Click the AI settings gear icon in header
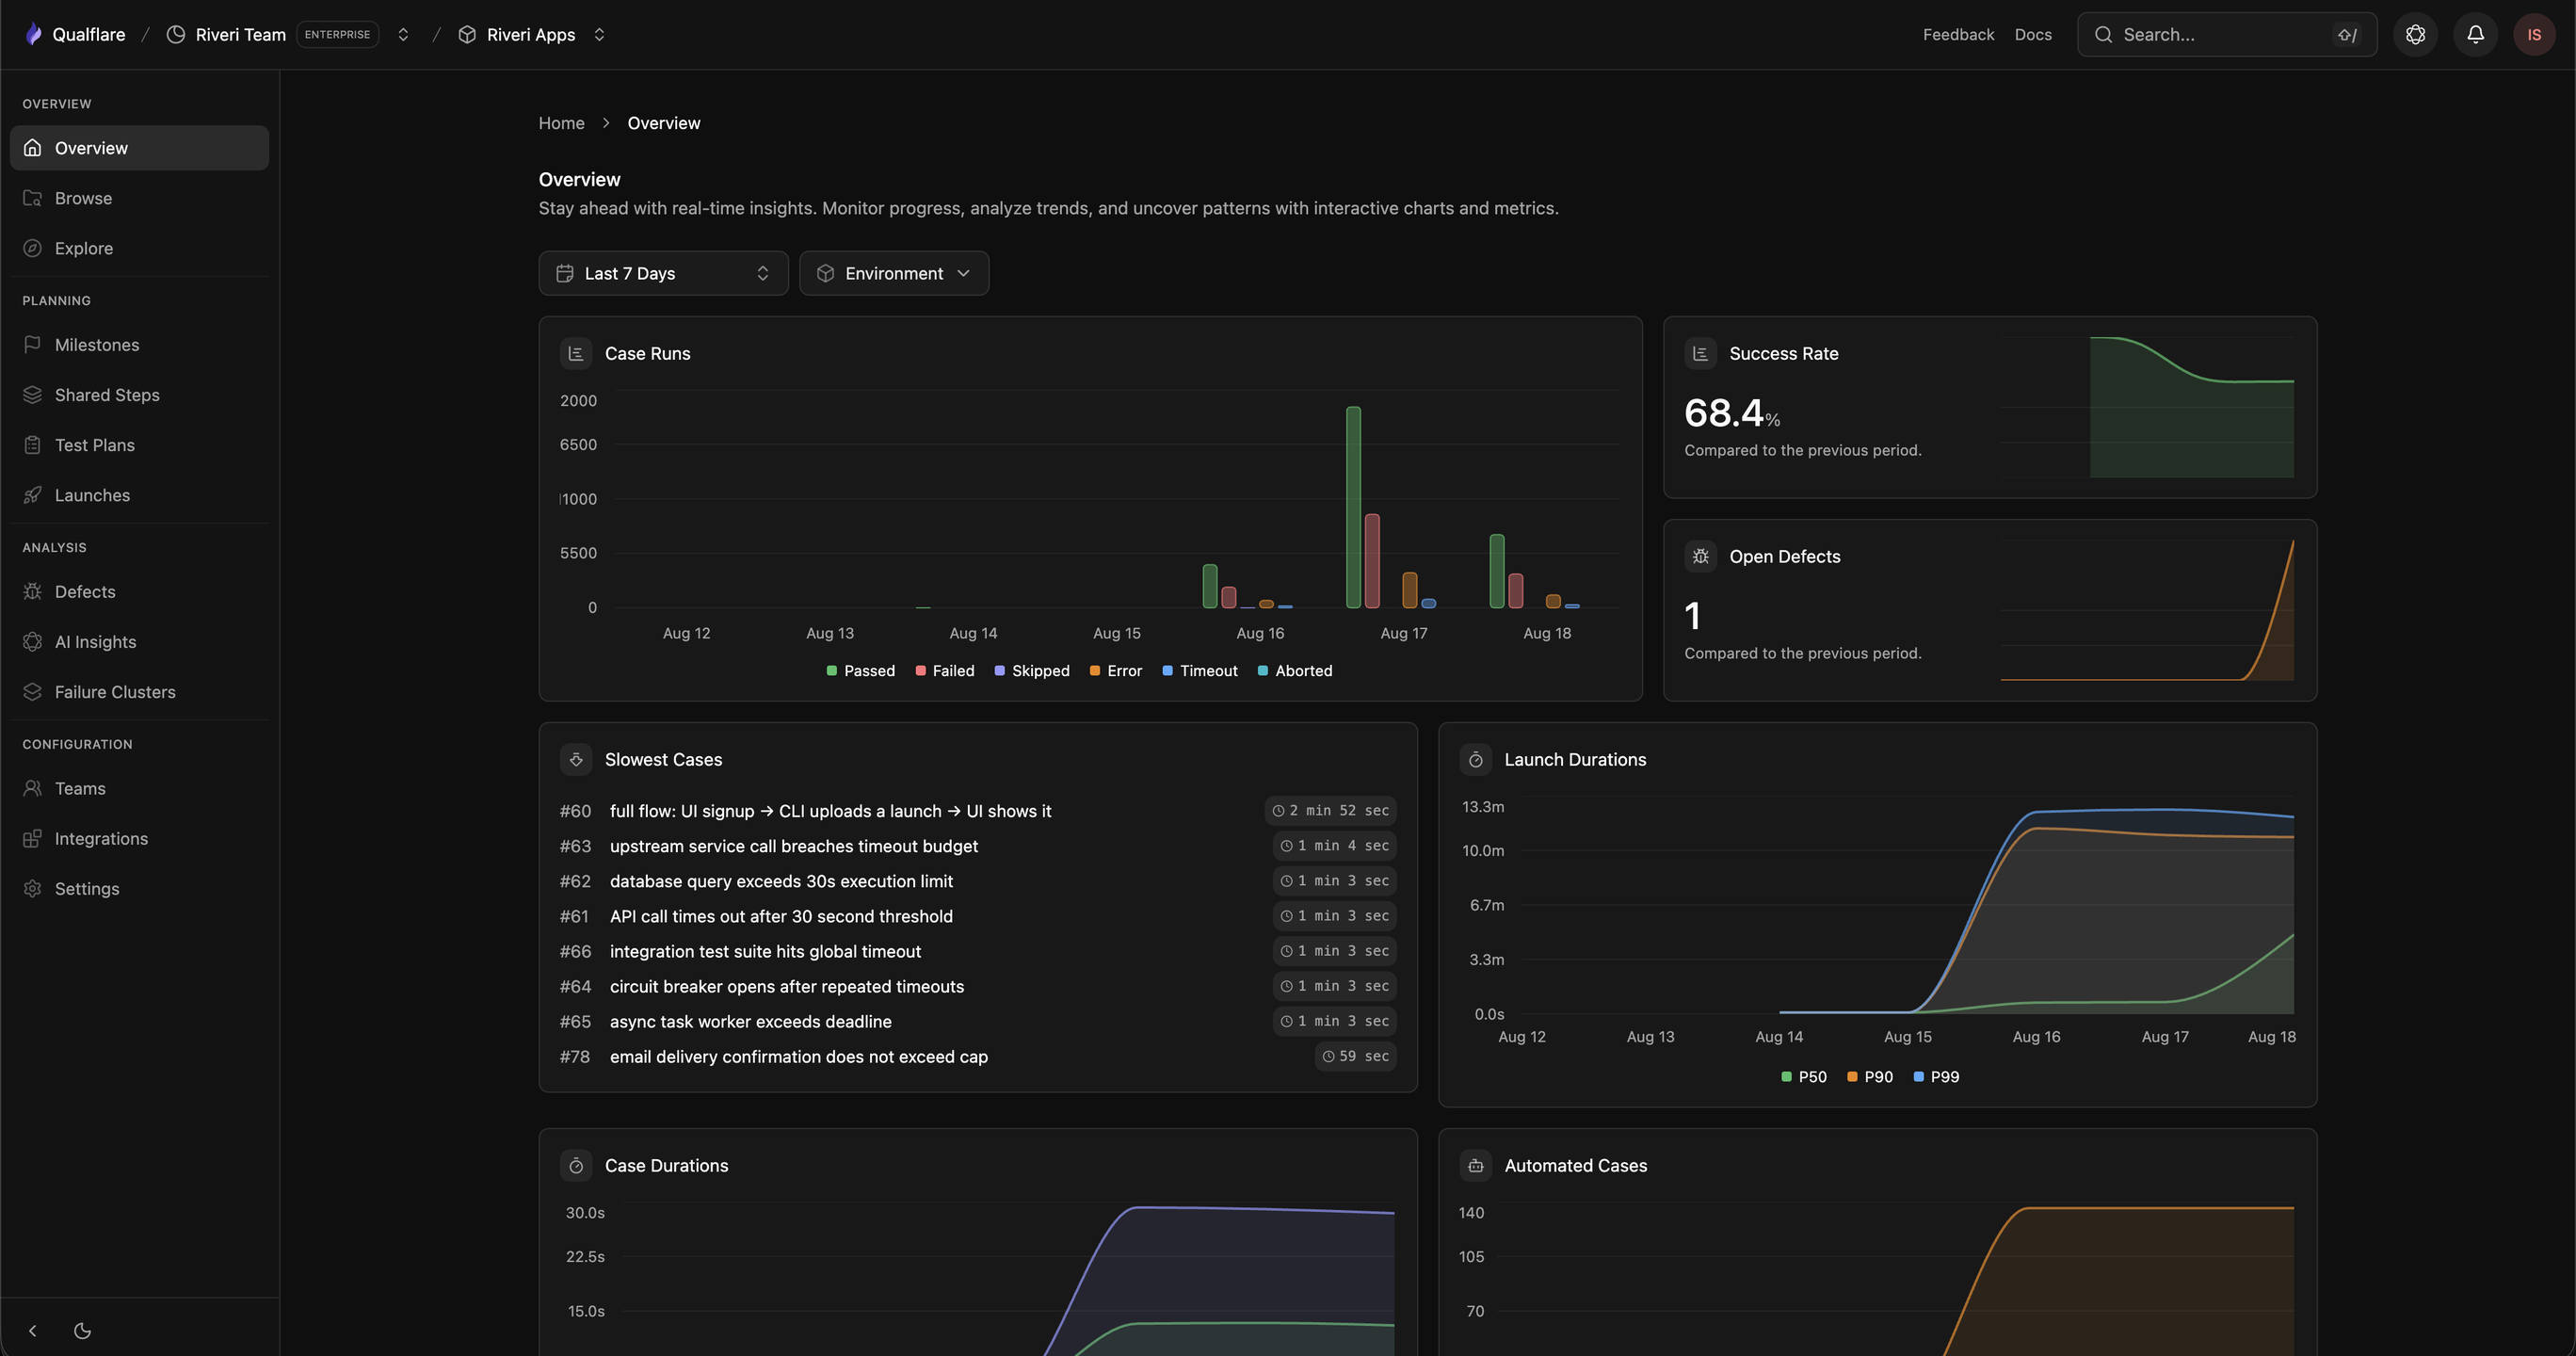Screen dimensions: 2576x1356 (x=2415, y=35)
